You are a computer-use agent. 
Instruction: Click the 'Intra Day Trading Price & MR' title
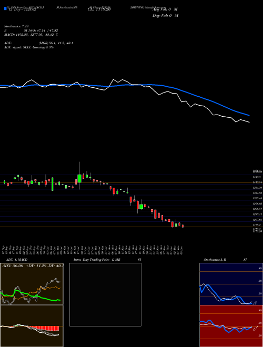coord(97,260)
